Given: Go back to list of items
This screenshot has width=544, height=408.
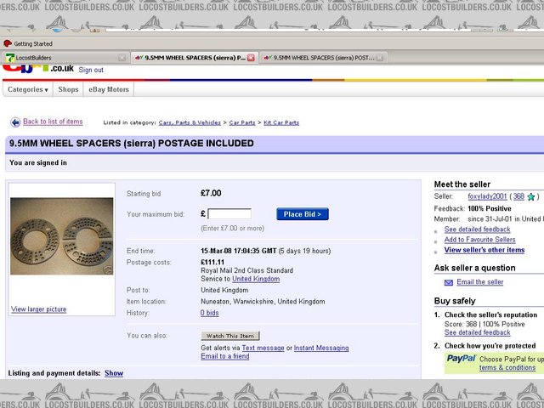Looking at the screenshot, I should 53,122.
